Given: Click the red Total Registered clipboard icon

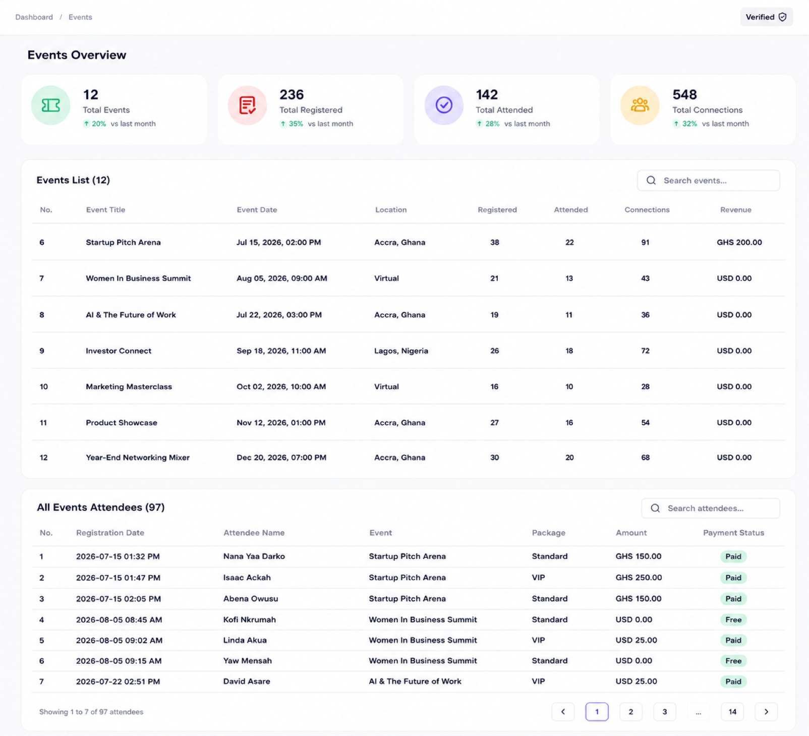Looking at the screenshot, I should pyautogui.click(x=247, y=105).
